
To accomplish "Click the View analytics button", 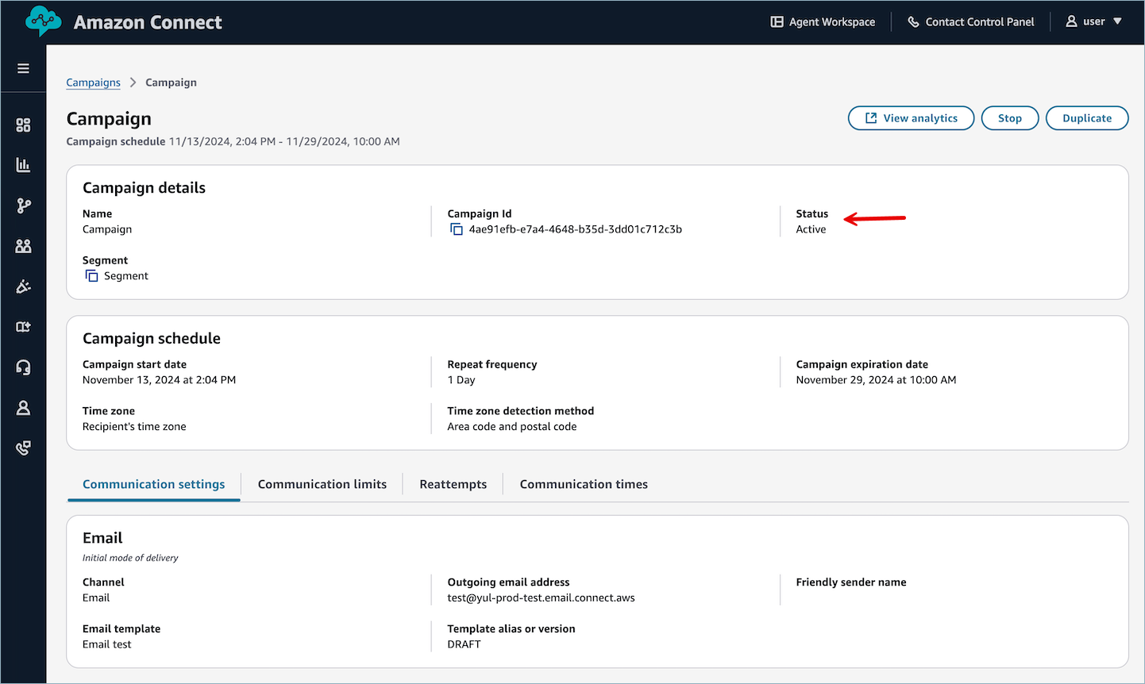I will 911,117.
